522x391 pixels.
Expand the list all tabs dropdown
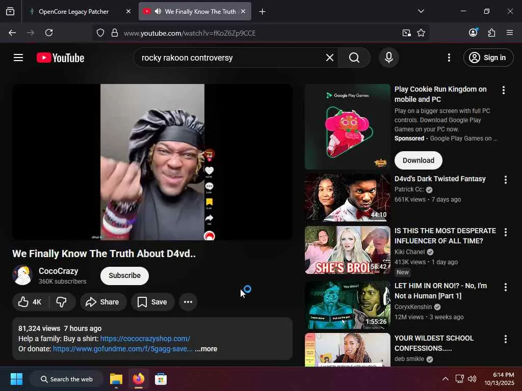point(421,11)
